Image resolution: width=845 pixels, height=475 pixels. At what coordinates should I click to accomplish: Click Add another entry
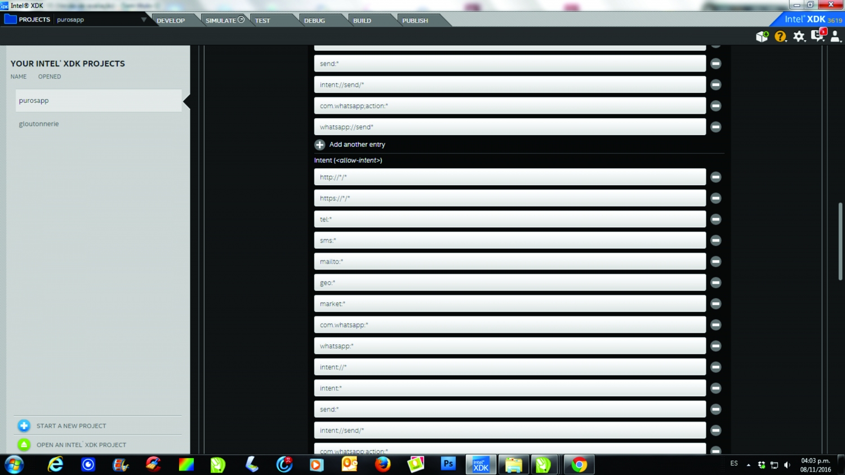pyautogui.click(x=357, y=145)
